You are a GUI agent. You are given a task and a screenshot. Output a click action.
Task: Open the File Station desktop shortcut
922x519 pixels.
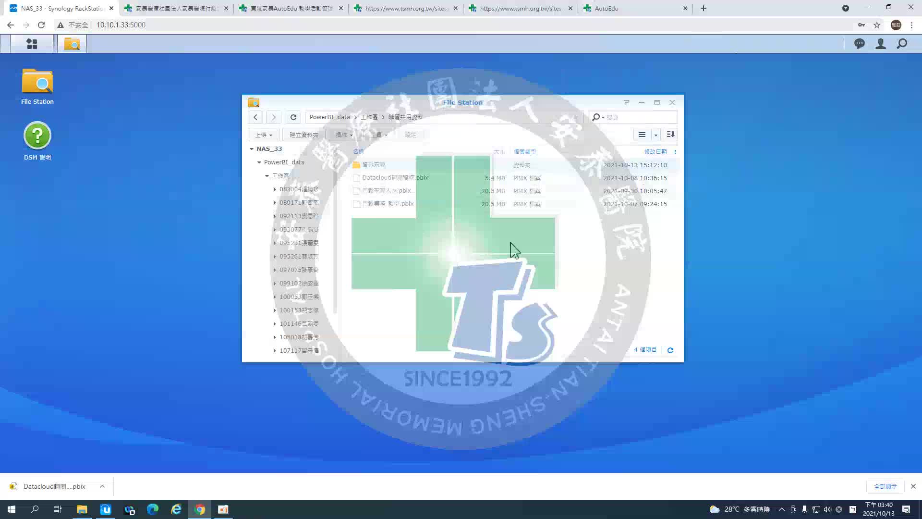(x=37, y=86)
